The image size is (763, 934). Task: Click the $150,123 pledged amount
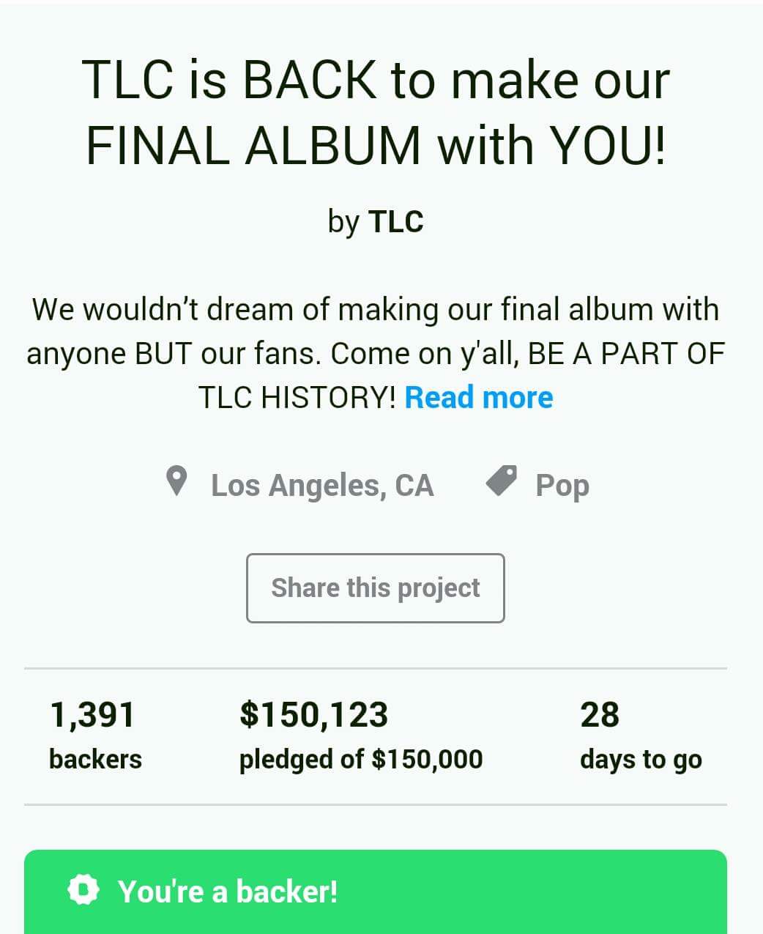coord(313,715)
